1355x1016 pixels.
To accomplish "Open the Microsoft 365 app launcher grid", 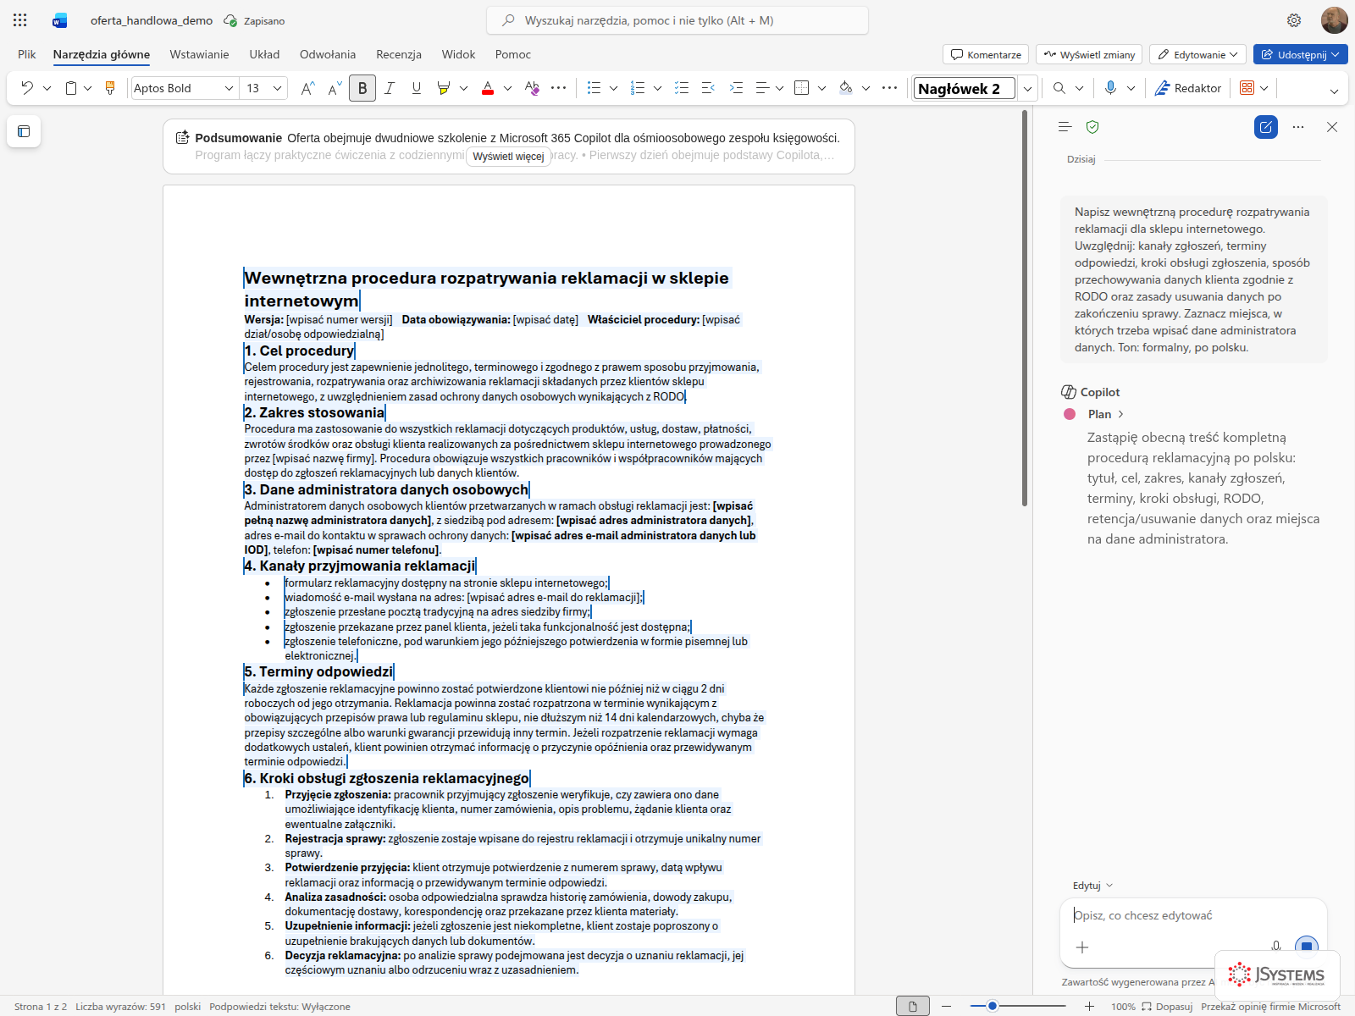I will point(20,20).
